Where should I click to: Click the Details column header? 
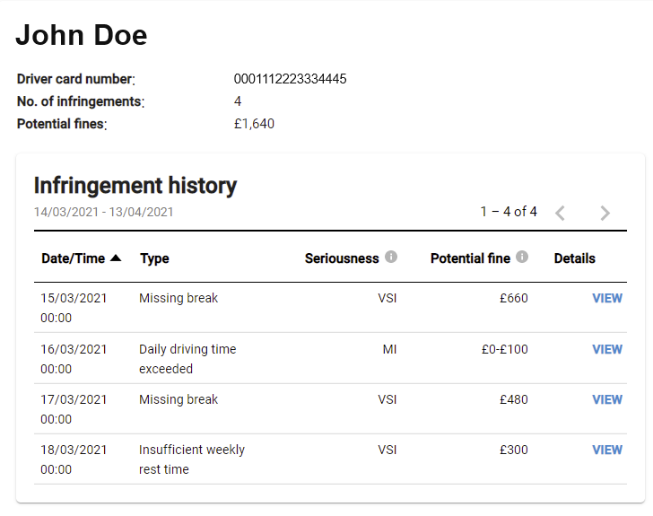[575, 258]
